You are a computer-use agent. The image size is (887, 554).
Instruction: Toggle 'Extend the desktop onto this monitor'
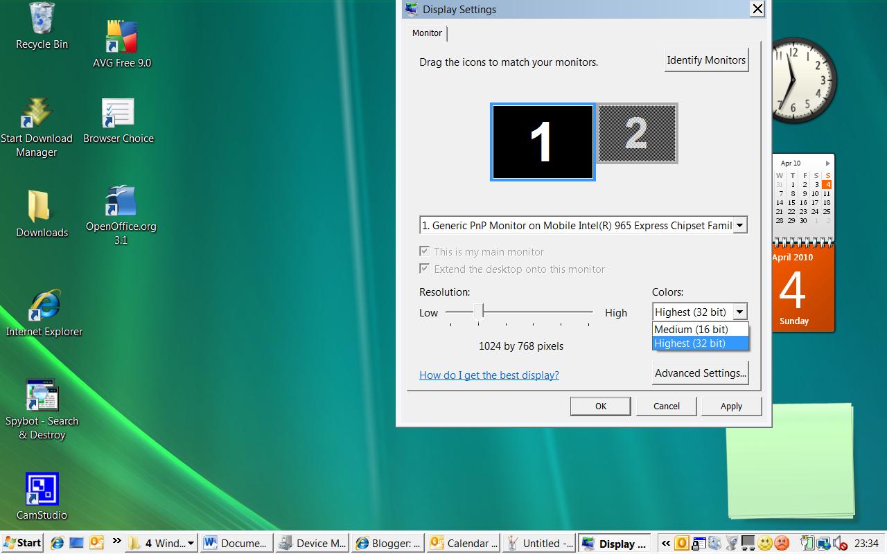424,269
